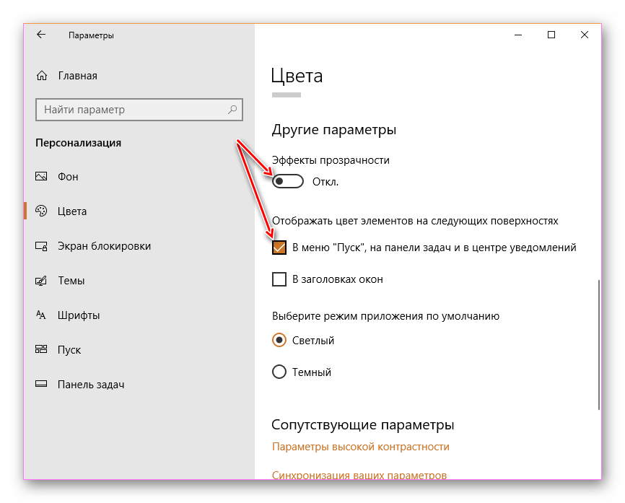Enable the В заголовках окон checkbox

click(x=279, y=279)
